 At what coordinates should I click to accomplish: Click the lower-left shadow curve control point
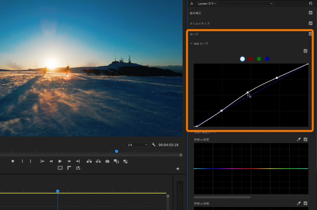pos(222,111)
